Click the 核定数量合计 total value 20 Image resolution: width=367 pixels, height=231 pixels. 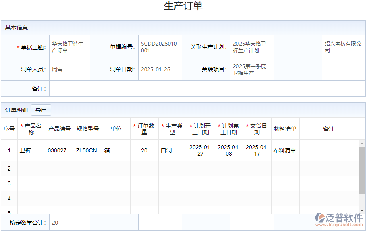click(x=55, y=223)
